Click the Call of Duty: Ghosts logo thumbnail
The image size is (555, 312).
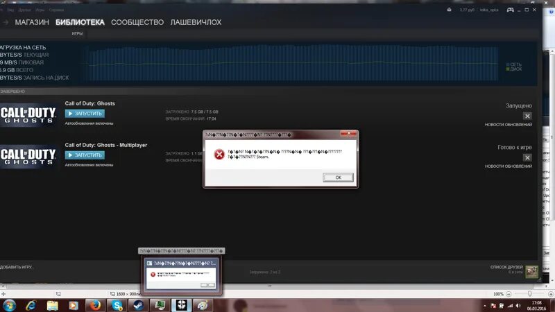tap(28, 115)
